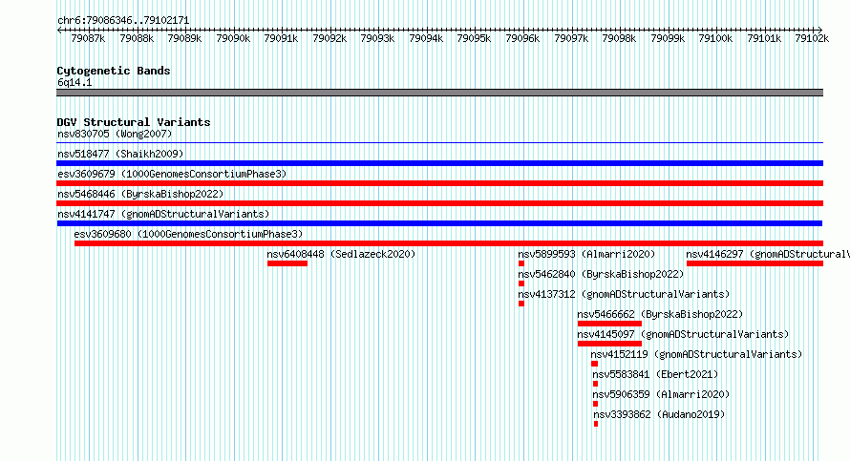Open nsv5466662 (ByrskaBishop2022) label

[x=660, y=314]
